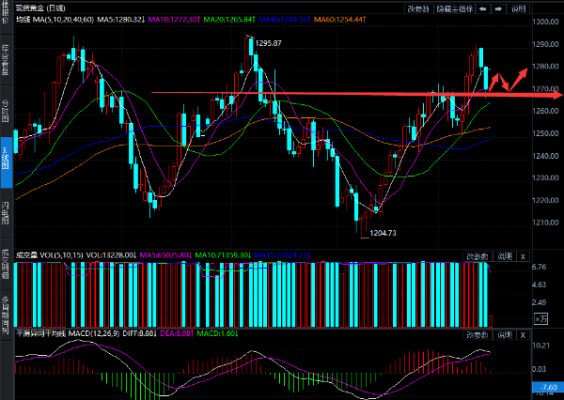564x400 pixels.
Task: Click 改参数 in MACD panel
Action: coord(478,334)
